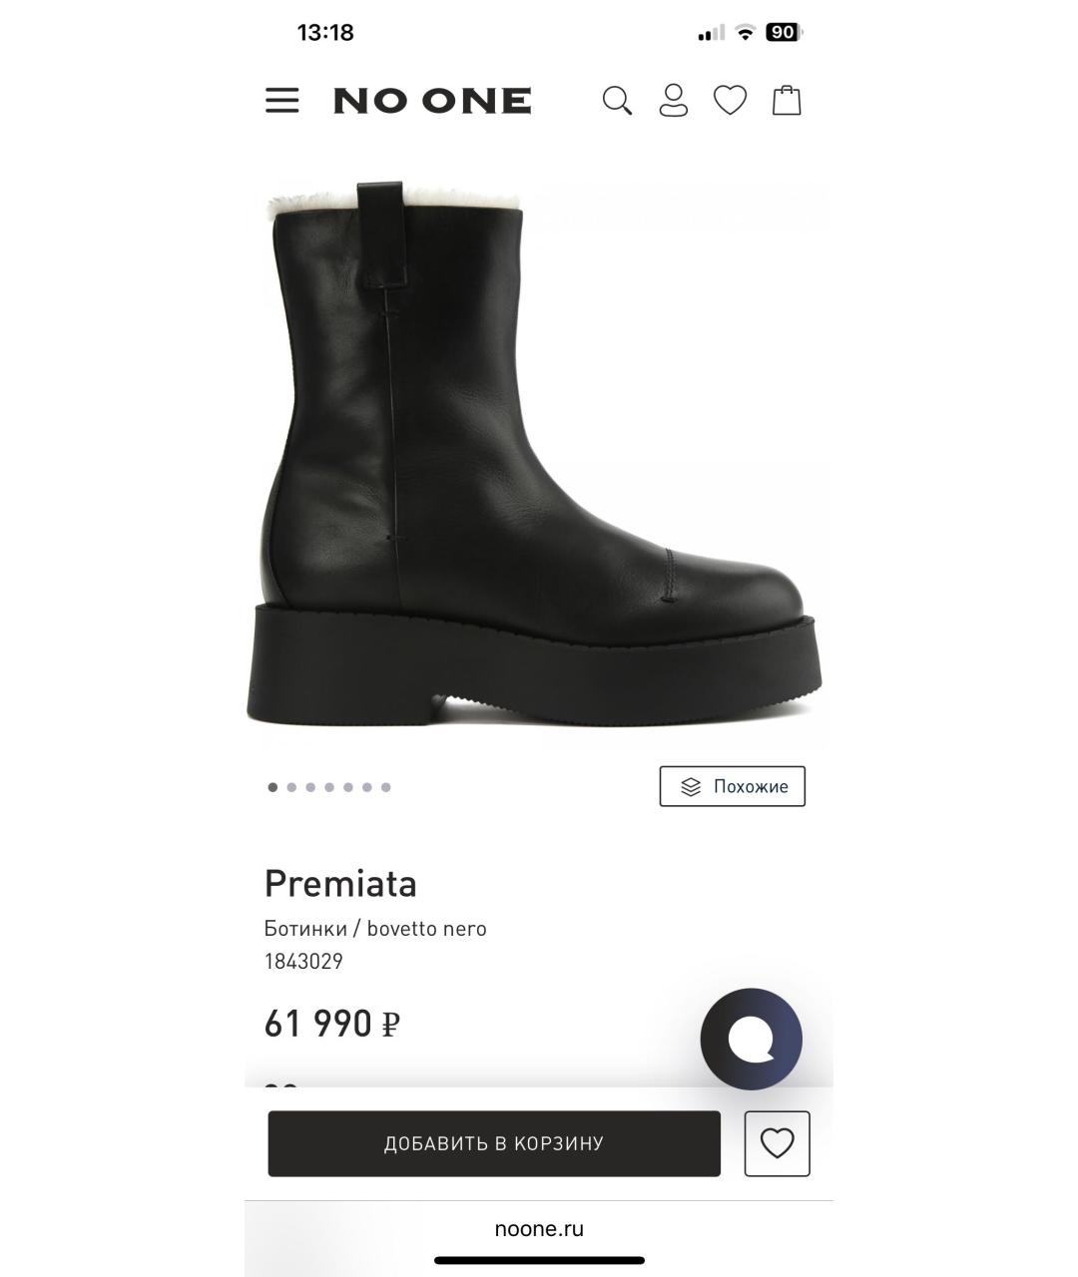Tap the Premiata brand name
1078x1277 pixels.
point(340,883)
